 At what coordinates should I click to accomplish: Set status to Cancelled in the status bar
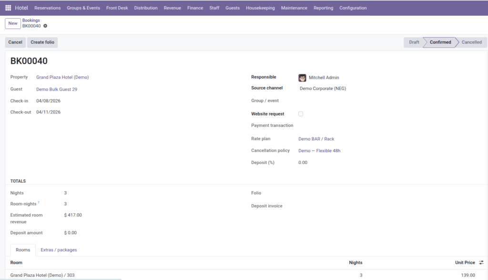(x=471, y=42)
